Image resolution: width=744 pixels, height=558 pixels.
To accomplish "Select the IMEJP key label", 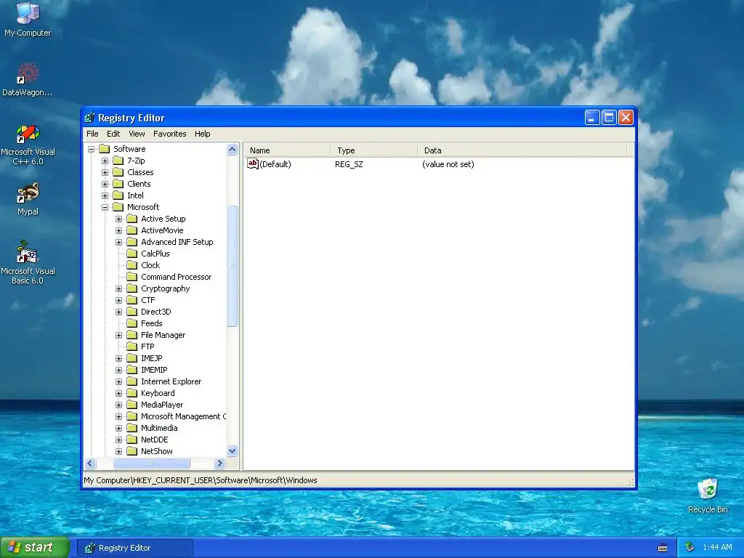I will pyautogui.click(x=151, y=358).
